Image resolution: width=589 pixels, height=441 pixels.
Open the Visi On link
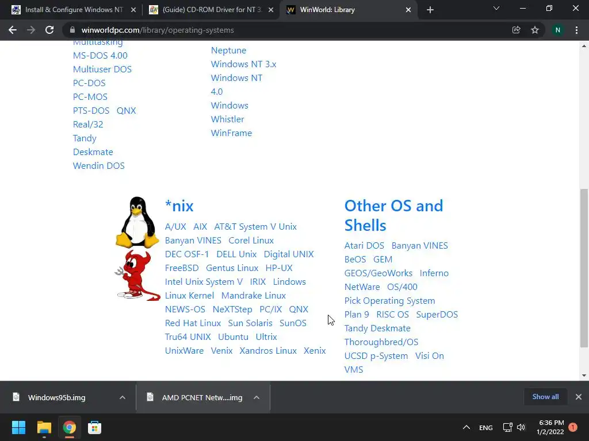point(429,356)
